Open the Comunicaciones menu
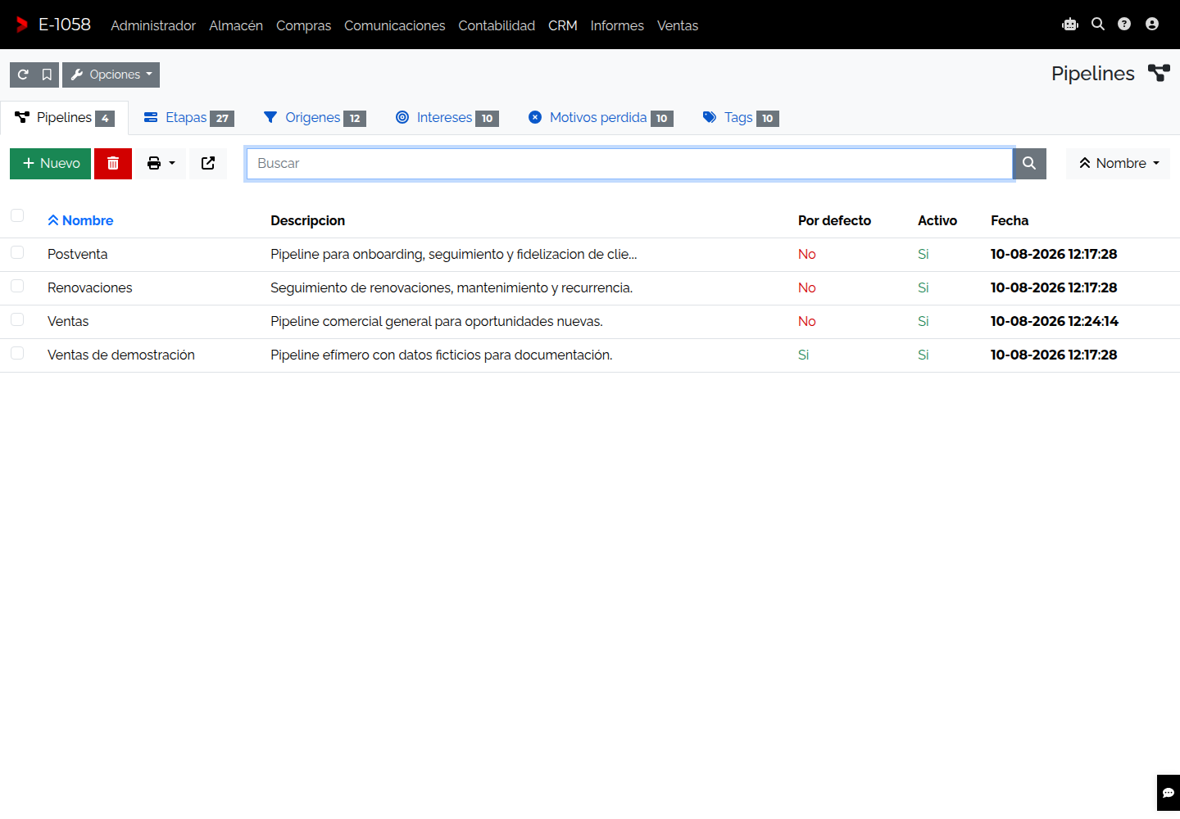1180x819 pixels. coord(394,25)
